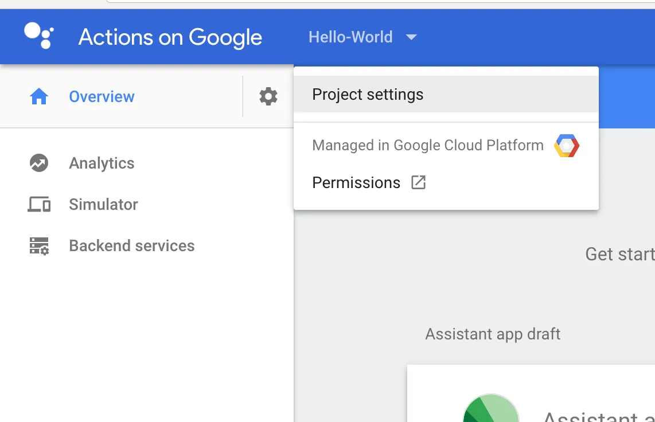Expand the project dropdown arrow

[x=411, y=38]
